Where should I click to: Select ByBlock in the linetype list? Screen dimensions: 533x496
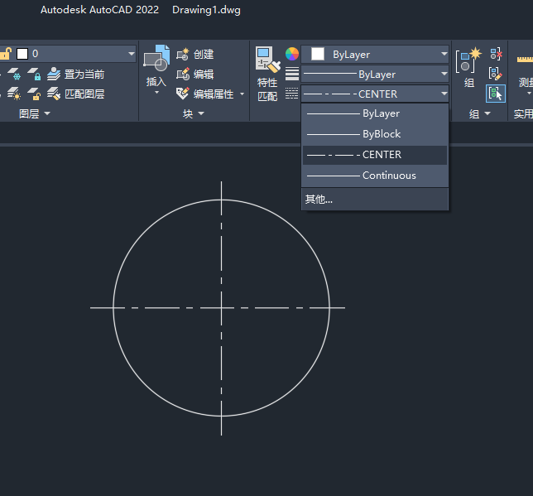point(375,134)
